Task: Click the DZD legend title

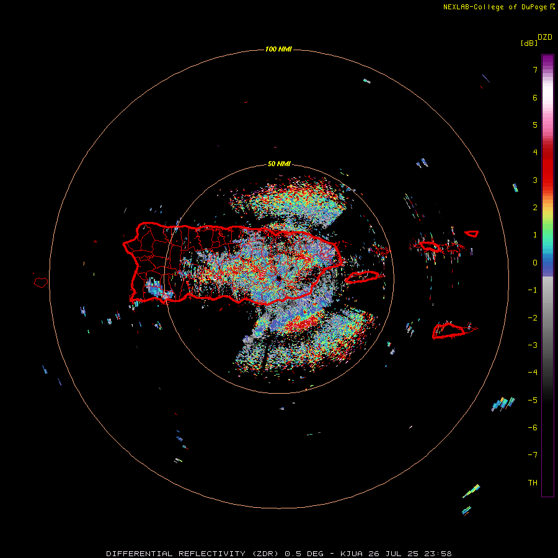Action: pyautogui.click(x=545, y=37)
